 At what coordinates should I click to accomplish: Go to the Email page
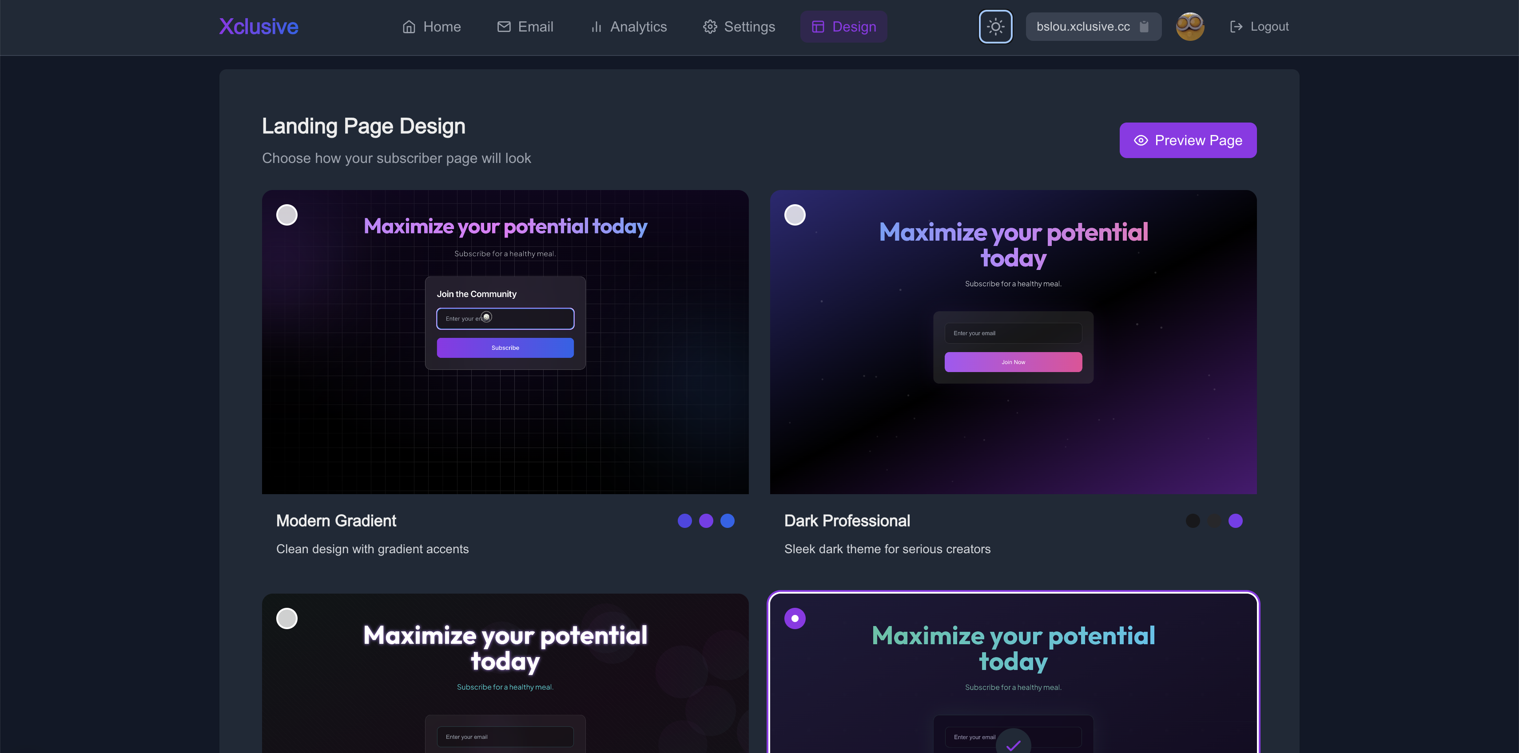click(525, 27)
